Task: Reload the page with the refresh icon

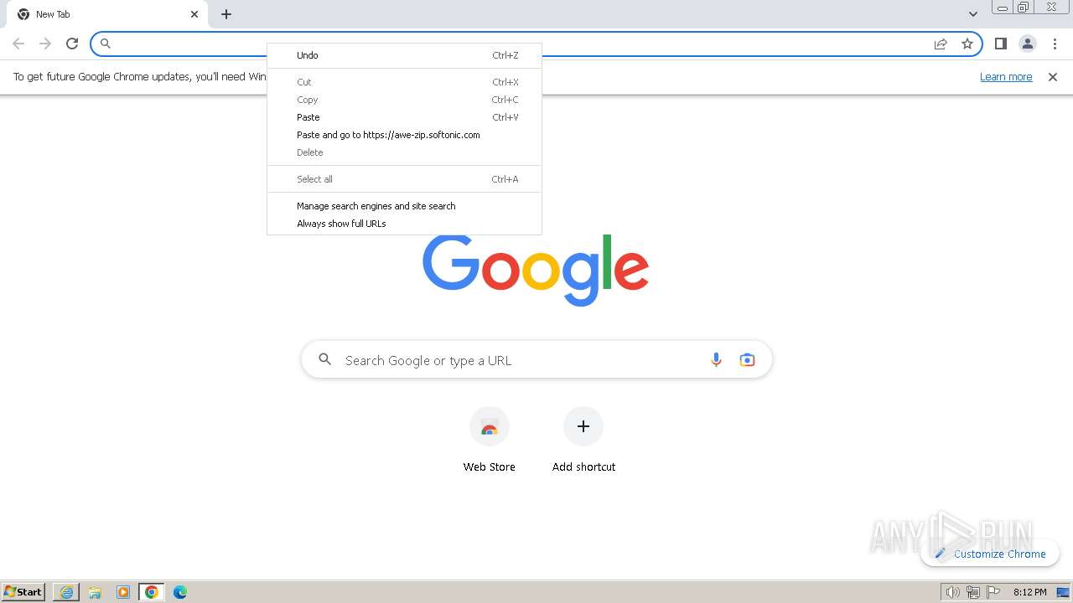Action: point(72,44)
